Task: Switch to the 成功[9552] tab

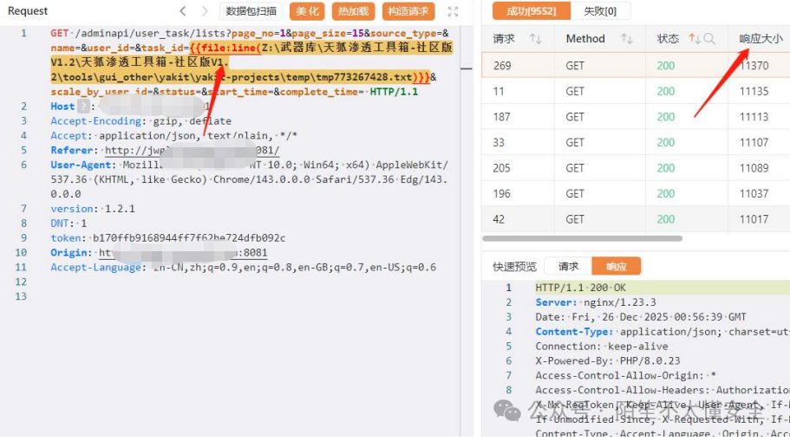Action: pos(532,11)
